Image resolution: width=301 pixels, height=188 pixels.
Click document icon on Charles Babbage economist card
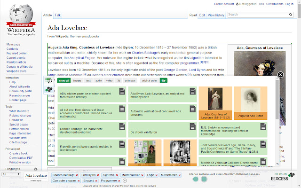pos(122,126)
